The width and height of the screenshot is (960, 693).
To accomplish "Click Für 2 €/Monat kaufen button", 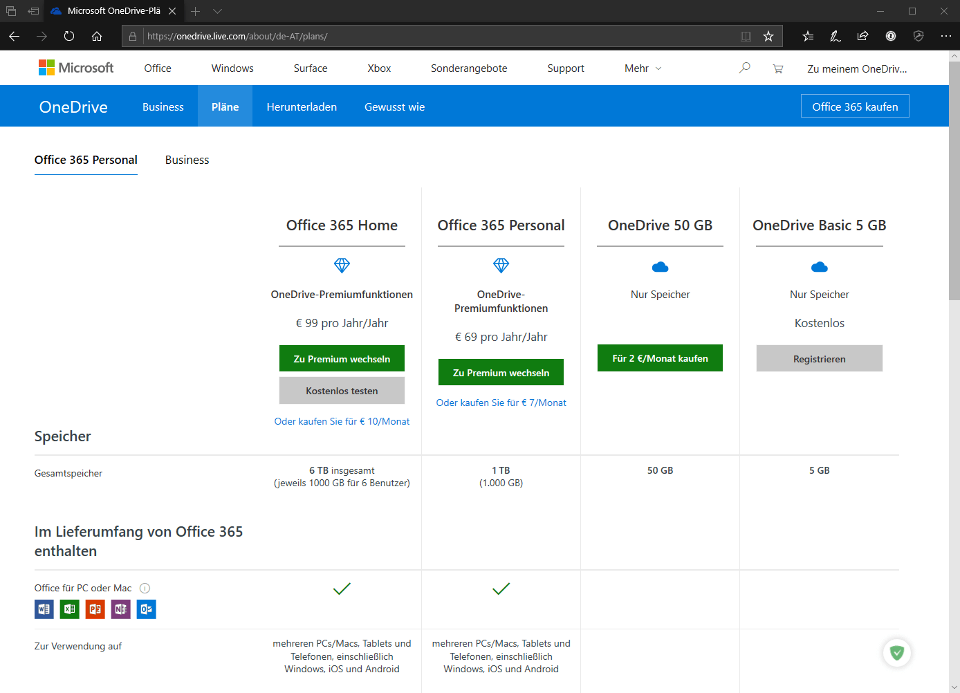I will (660, 358).
